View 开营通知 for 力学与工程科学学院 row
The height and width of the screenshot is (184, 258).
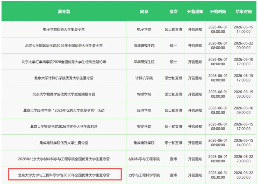pyautogui.click(x=195, y=175)
